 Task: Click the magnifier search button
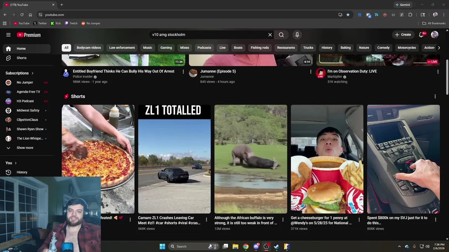pyautogui.click(x=281, y=35)
